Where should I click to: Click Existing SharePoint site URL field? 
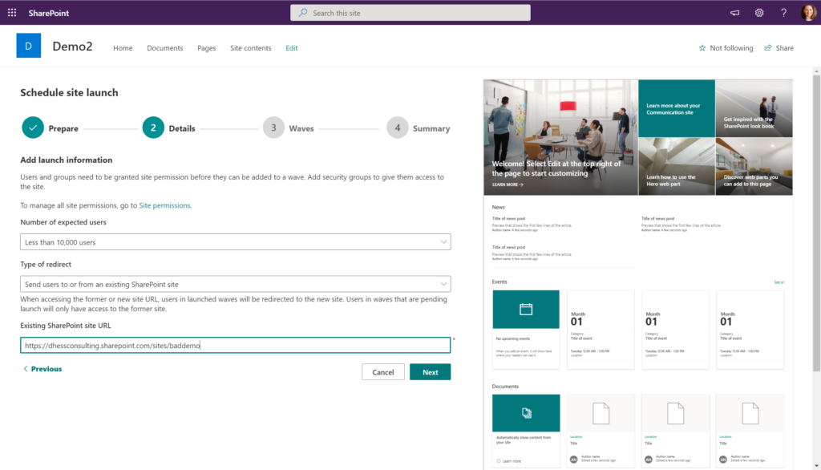pos(235,346)
